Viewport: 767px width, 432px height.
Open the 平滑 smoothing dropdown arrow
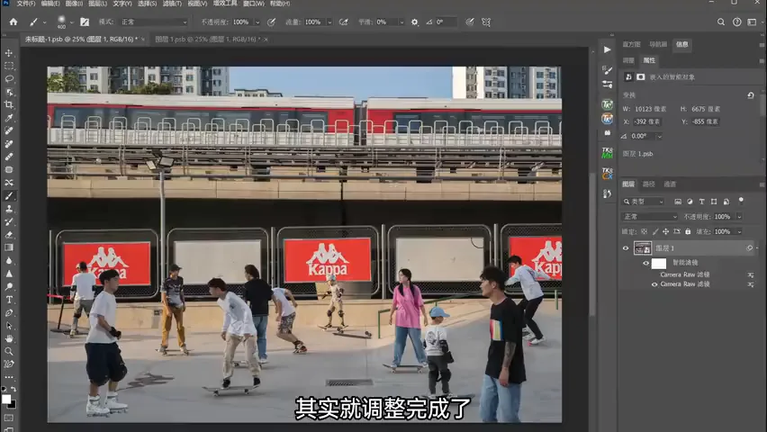[402, 22]
